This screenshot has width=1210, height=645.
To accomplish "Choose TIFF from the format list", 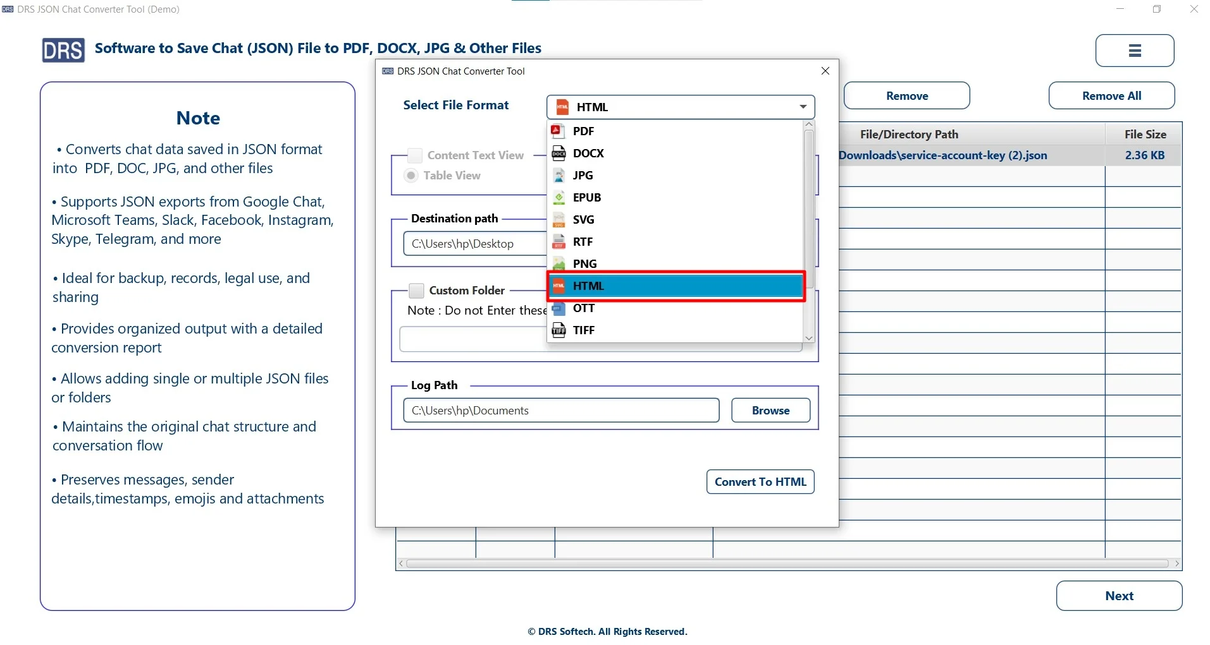I will pos(676,330).
